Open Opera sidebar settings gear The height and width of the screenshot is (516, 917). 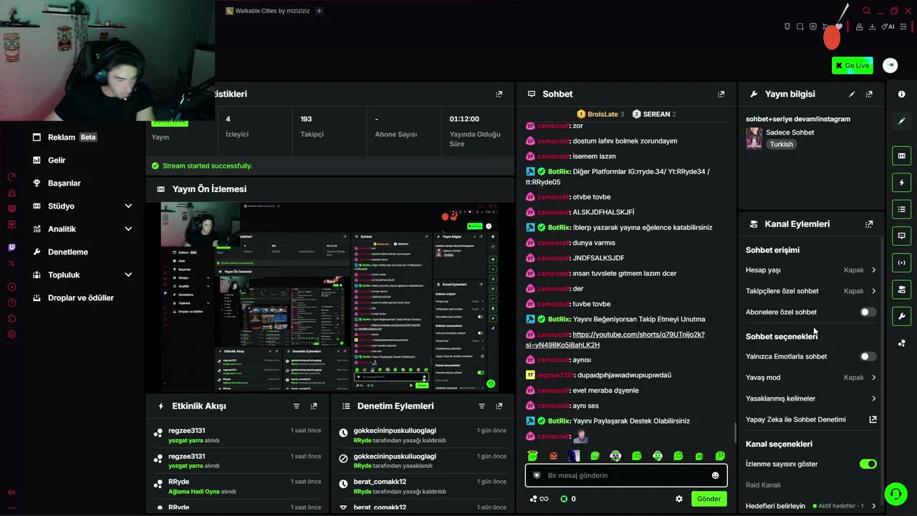click(11, 334)
